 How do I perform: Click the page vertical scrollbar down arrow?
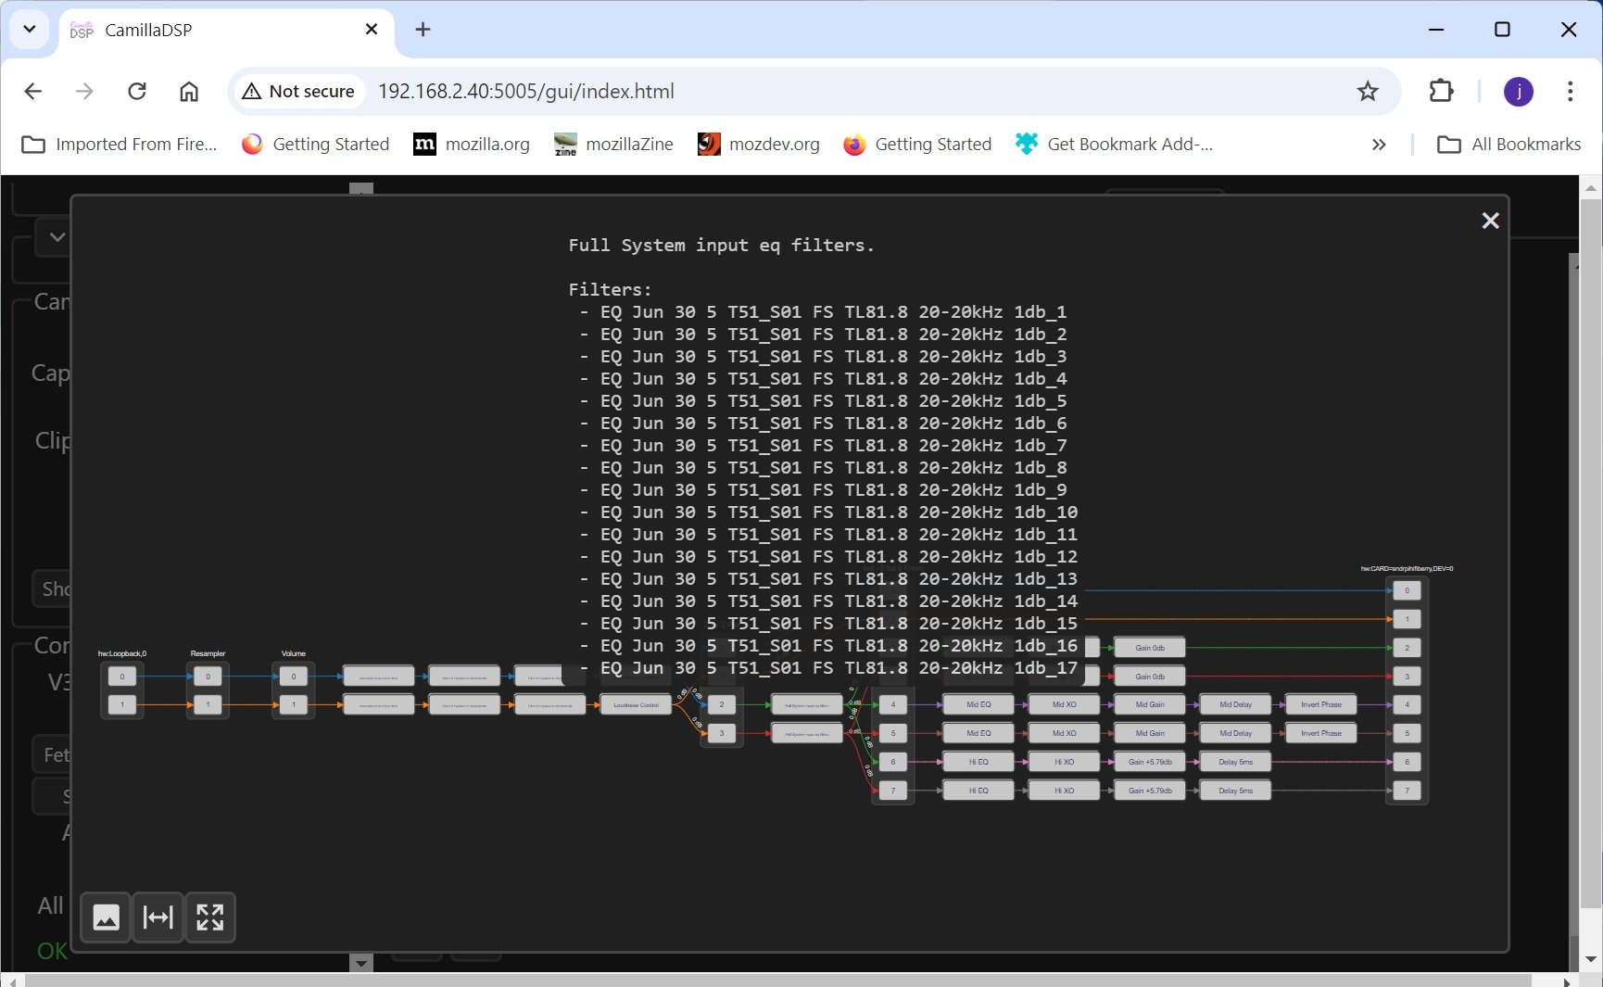tap(1591, 959)
